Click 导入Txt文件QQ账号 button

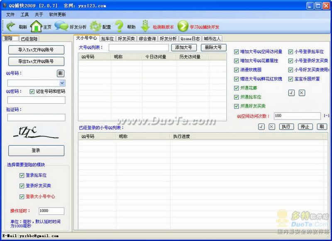(36, 50)
